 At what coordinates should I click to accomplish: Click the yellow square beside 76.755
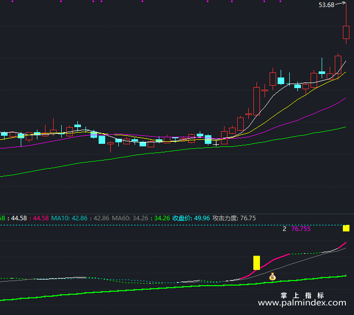346,228
